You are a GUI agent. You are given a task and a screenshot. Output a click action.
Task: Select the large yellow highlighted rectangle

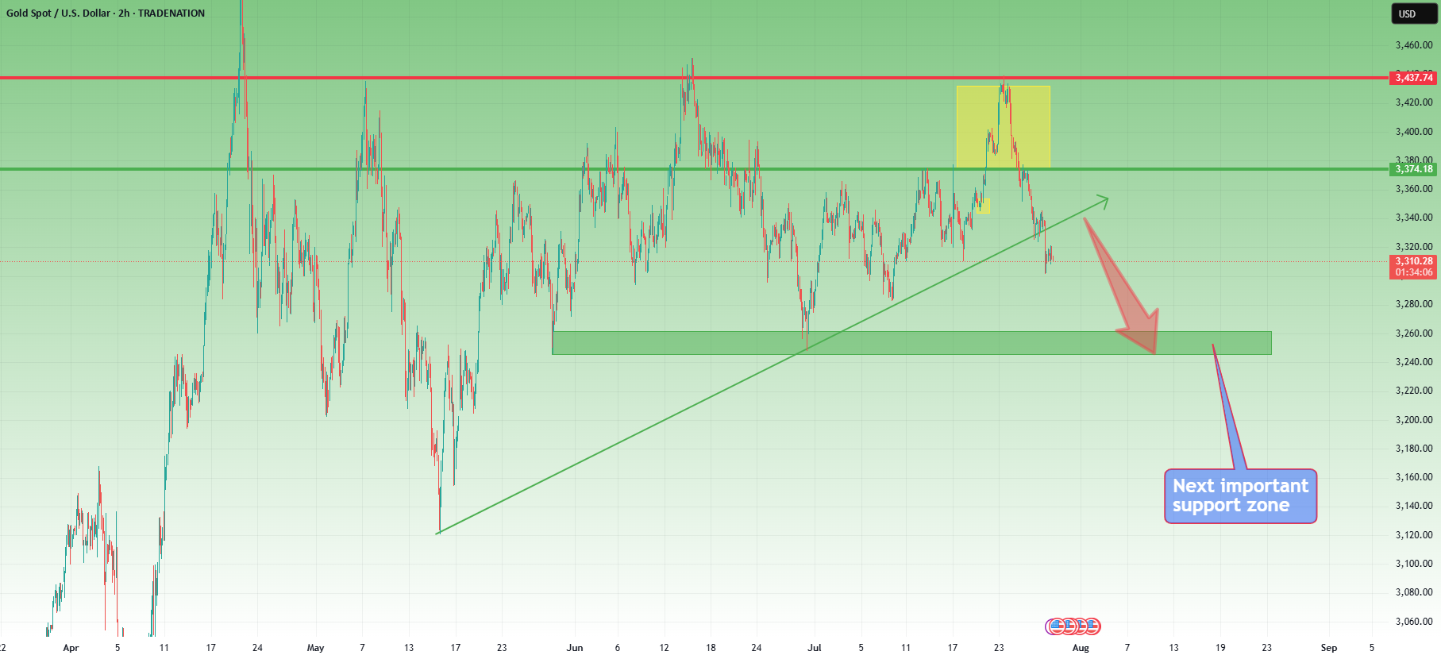pos(1004,126)
